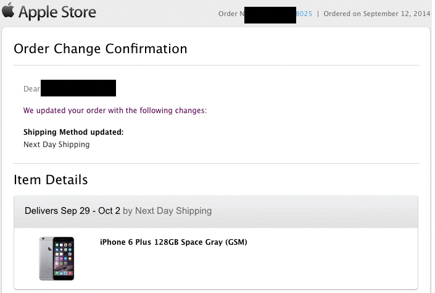Click the "Delivers Sep 29 - Oct 2" text
Viewport: 435px width, 293px height.
(72, 211)
